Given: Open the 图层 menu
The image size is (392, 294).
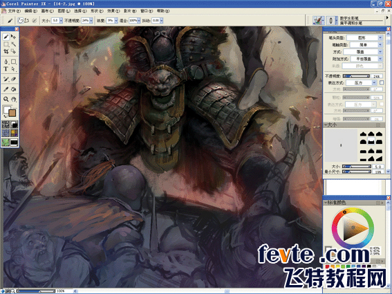Looking at the screenshot, I should point(64,11).
